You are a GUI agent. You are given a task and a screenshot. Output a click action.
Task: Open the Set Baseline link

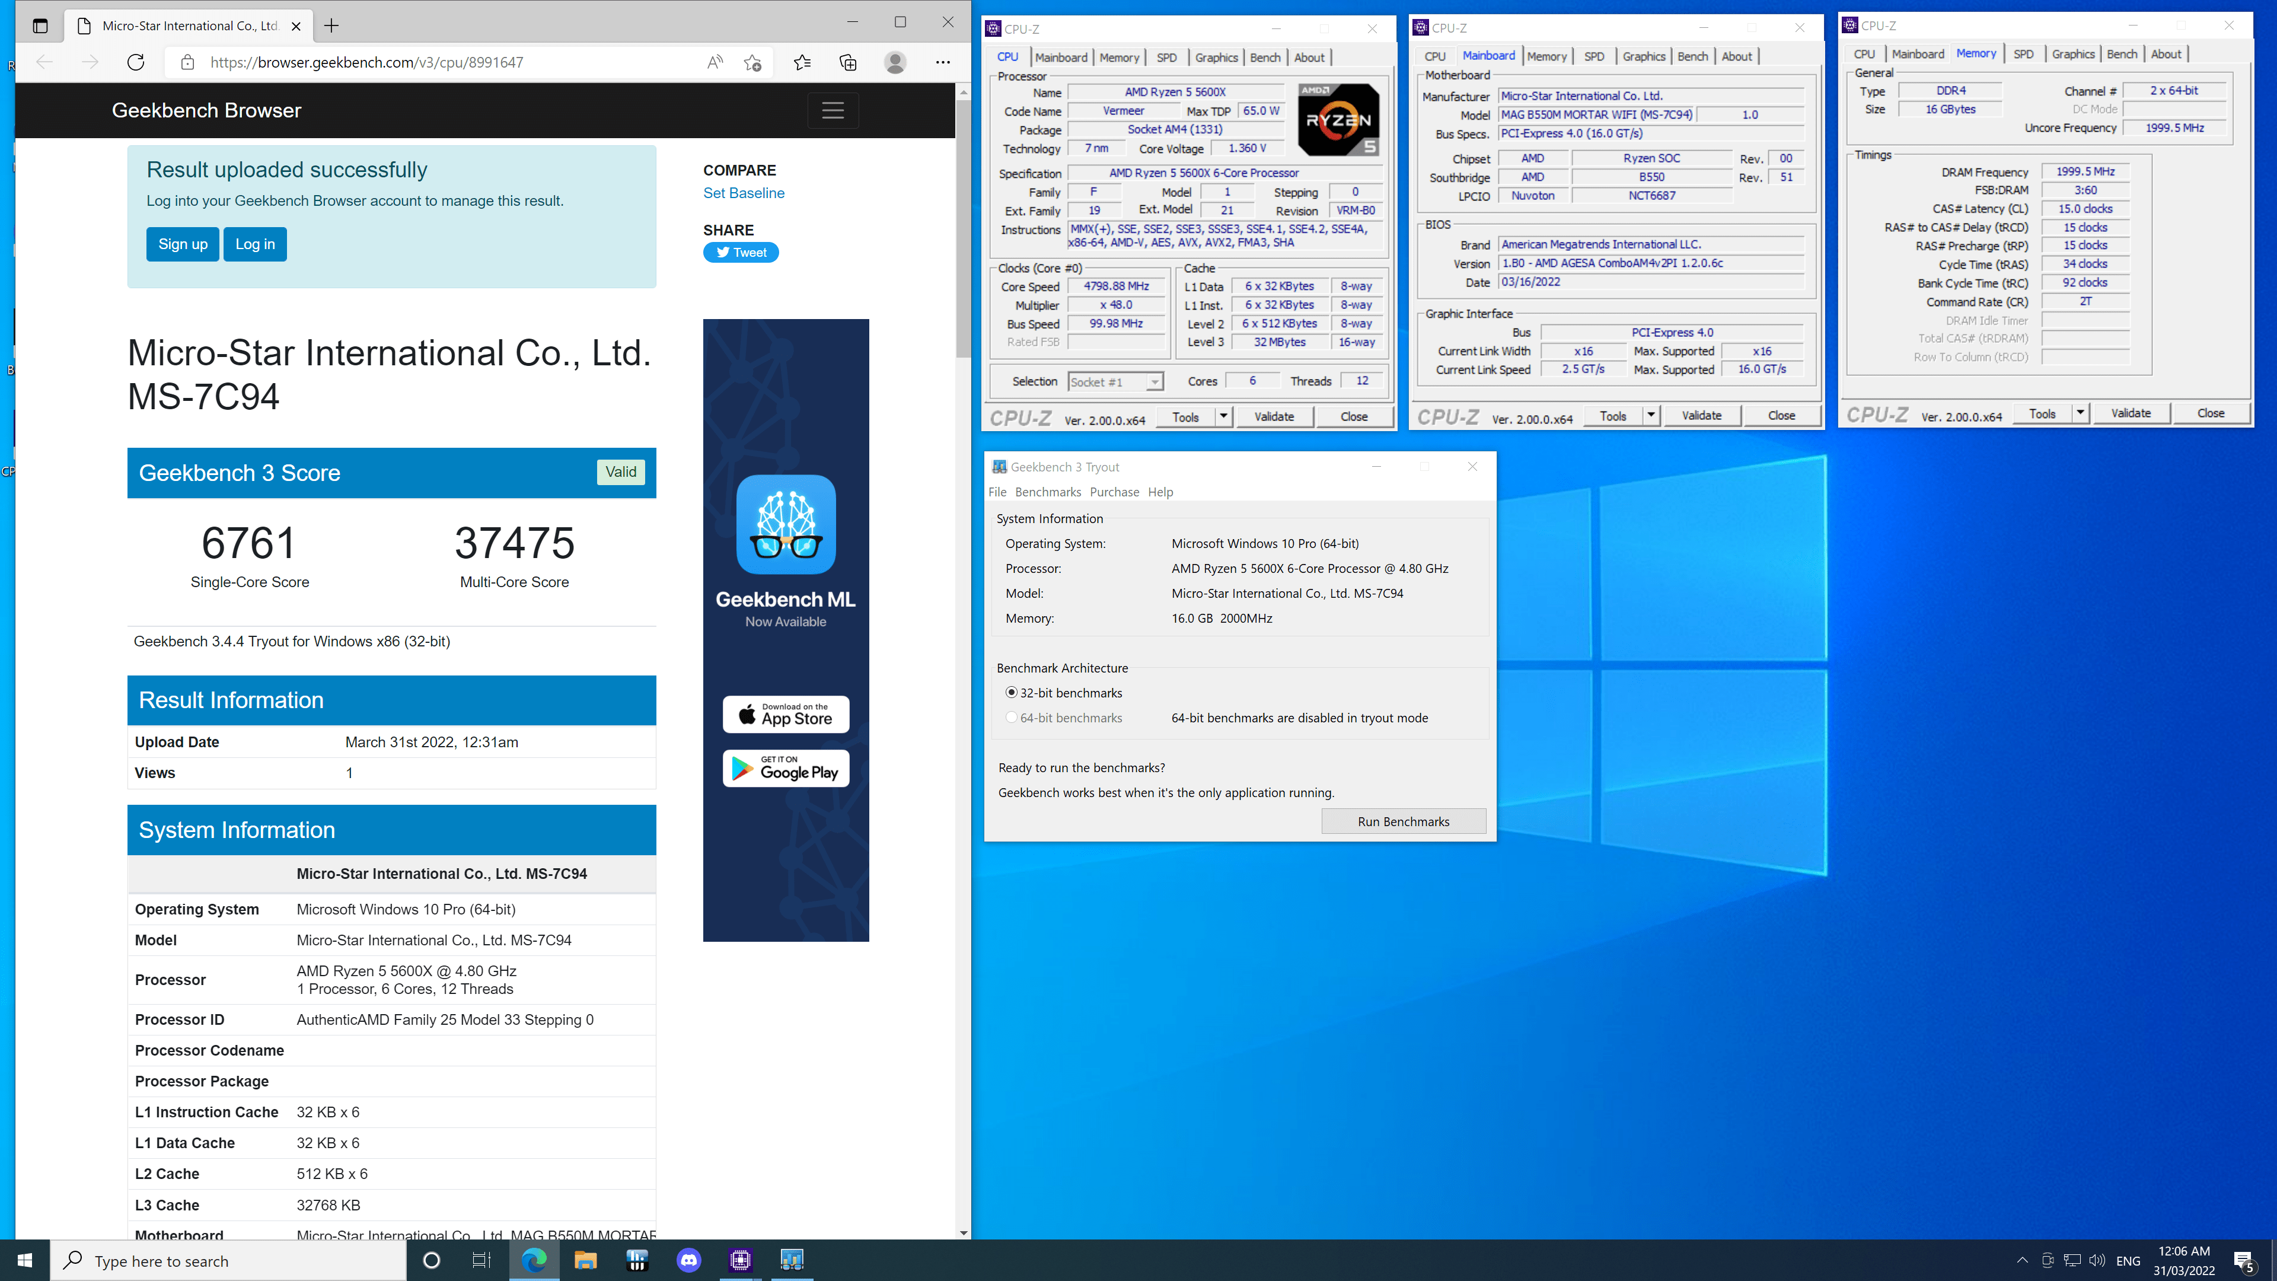coord(744,193)
